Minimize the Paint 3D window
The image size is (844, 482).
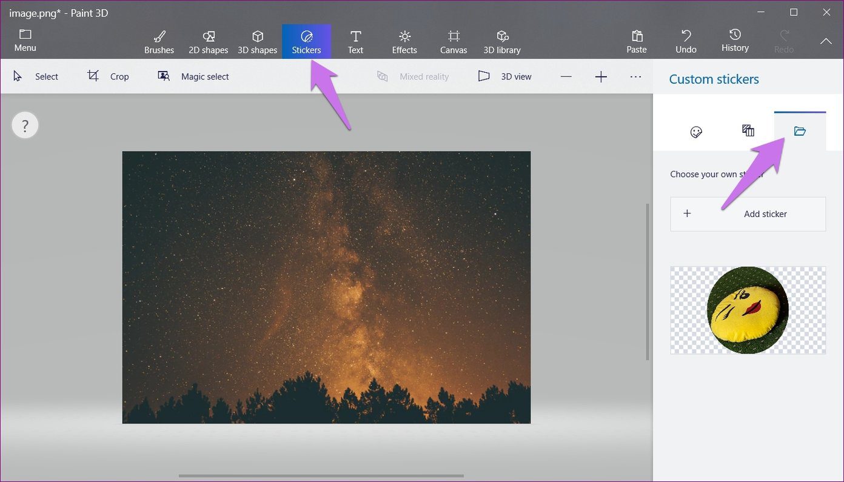click(x=760, y=12)
